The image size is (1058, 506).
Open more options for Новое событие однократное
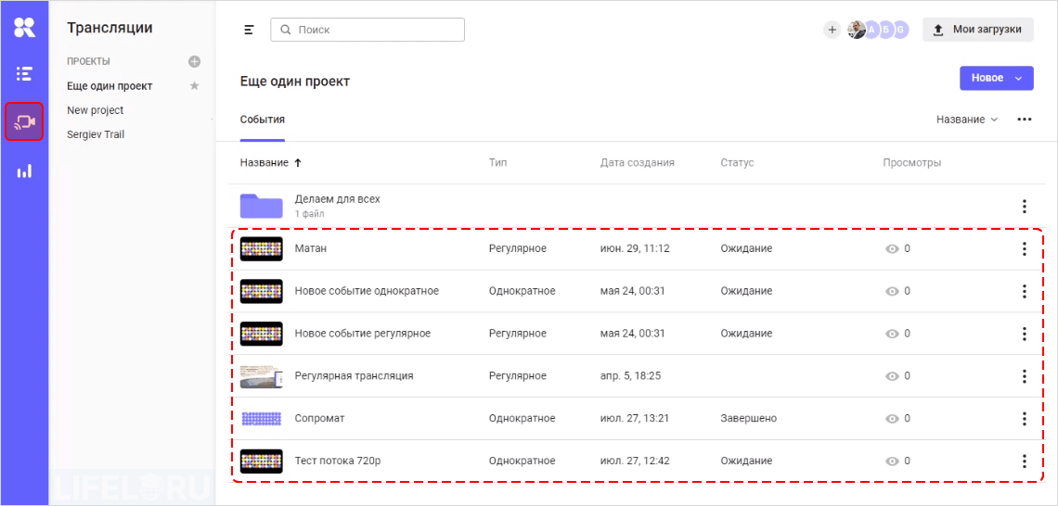click(1025, 291)
